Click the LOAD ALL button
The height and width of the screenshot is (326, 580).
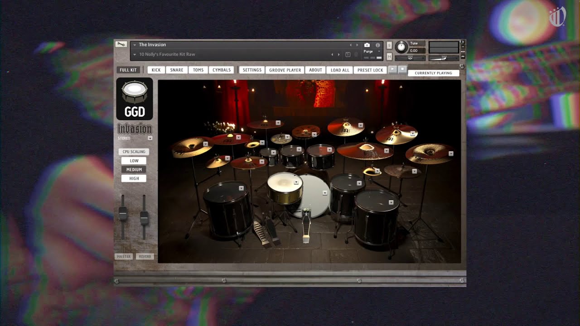tap(340, 70)
